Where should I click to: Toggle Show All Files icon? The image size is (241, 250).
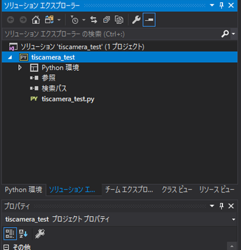click(119, 20)
